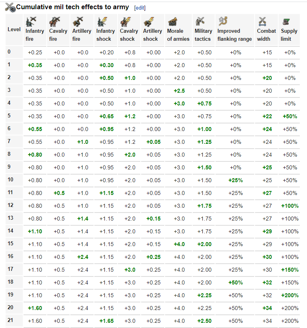Click the +1.60 infantry fire value at level 20
This screenshot has height=328, width=307.
pyautogui.click(x=35, y=308)
